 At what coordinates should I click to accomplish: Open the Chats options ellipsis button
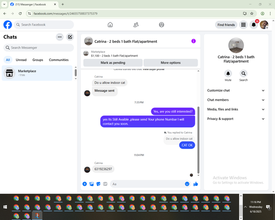pyautogui.click(x=59, y=37)
